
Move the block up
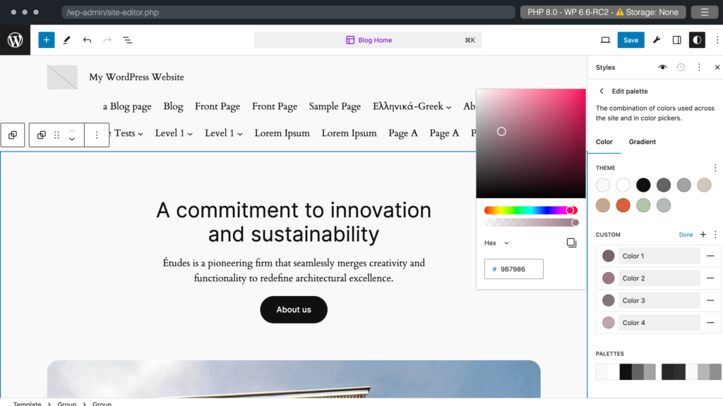72,130
